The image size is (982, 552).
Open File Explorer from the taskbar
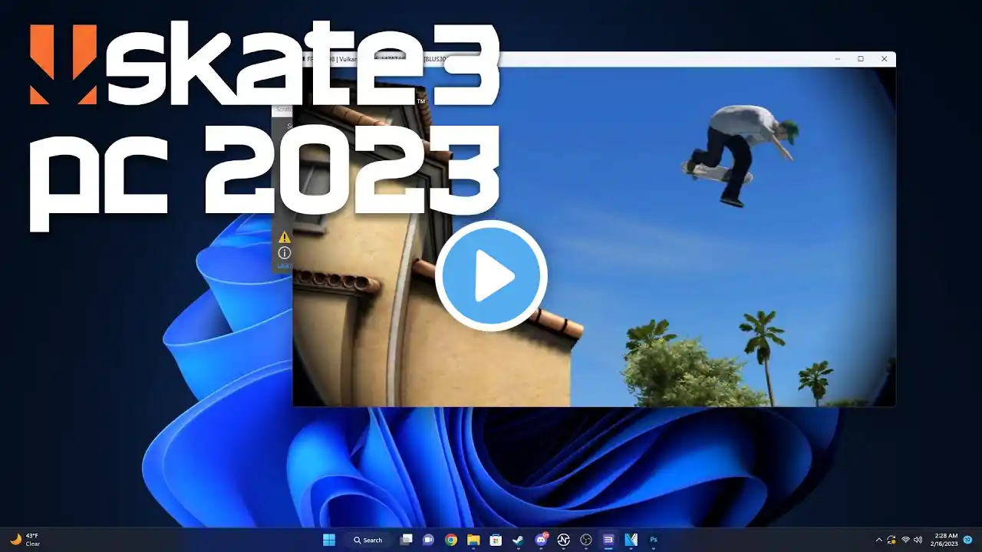[473, 540]
